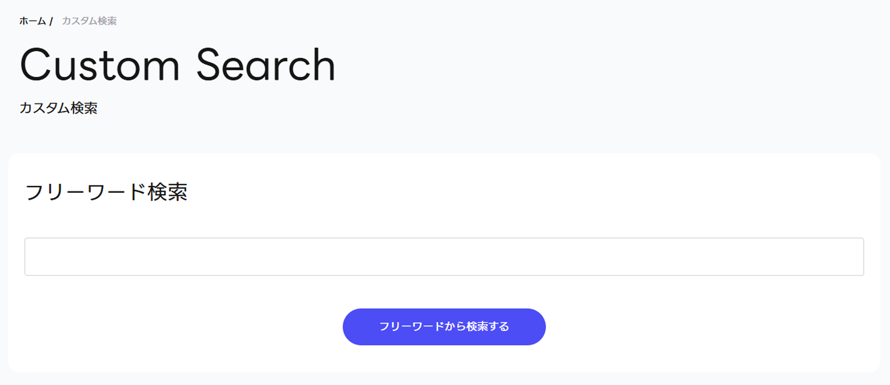Viewport: 890px width, 385px height.
Task: Submit search with the blue pill button
Action: [x=444, y=327]
